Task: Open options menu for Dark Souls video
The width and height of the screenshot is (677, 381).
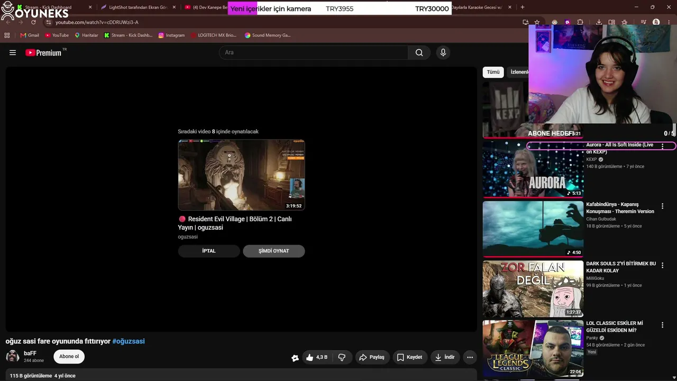Action: click(x=662, y=265)
